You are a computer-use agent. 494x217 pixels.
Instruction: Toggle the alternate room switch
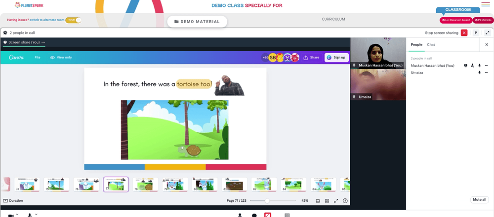74,20
